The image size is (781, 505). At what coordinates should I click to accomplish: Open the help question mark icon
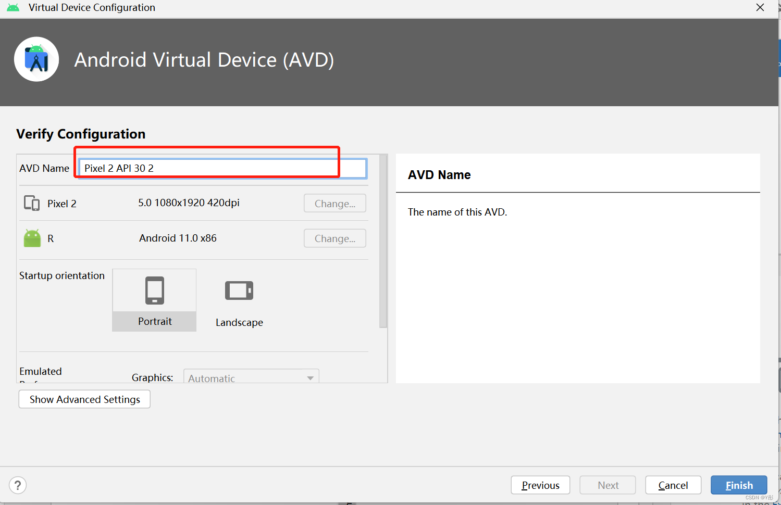(18, 485)
